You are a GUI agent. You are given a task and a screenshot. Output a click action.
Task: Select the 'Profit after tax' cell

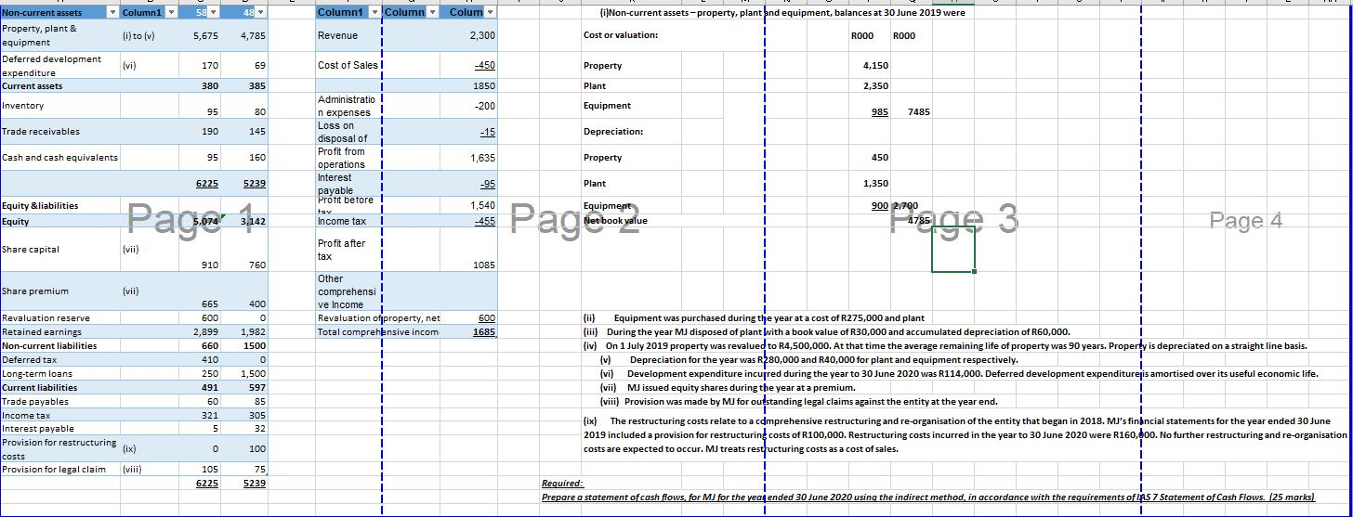click(x=348, y=250)
